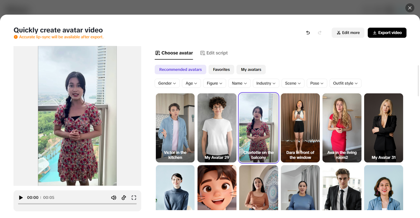This screenshot has height=218, width=420.
Task: Redo the last change
Action: 320,33
